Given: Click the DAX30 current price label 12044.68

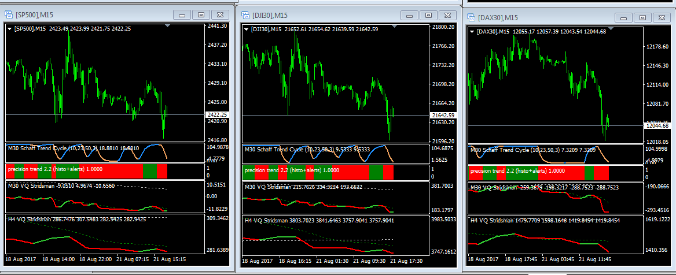Looking at the screenshot, I should coord(659,126).
